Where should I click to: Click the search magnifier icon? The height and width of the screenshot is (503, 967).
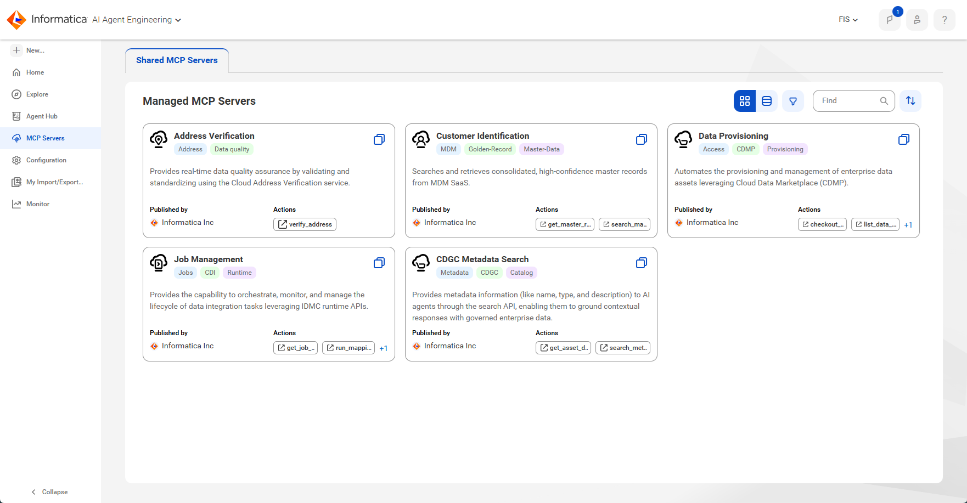pyautogui.click(x=884, y=101)
